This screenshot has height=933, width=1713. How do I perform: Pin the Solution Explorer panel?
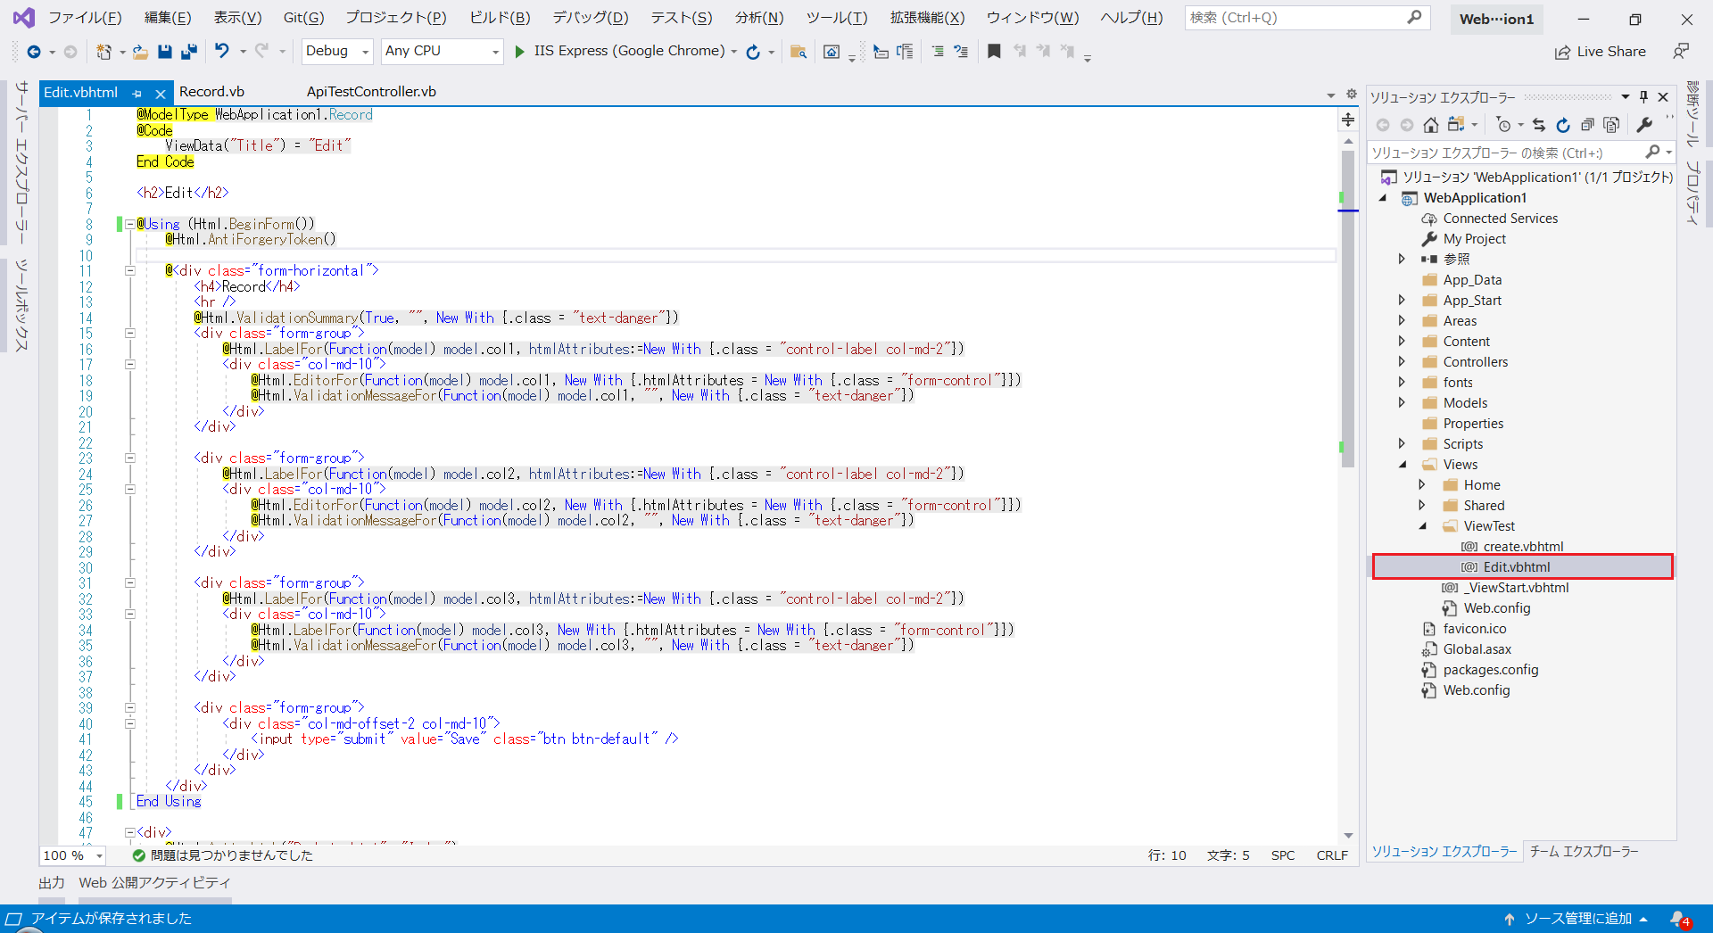pyautogui.click(x=1642, y=96)
